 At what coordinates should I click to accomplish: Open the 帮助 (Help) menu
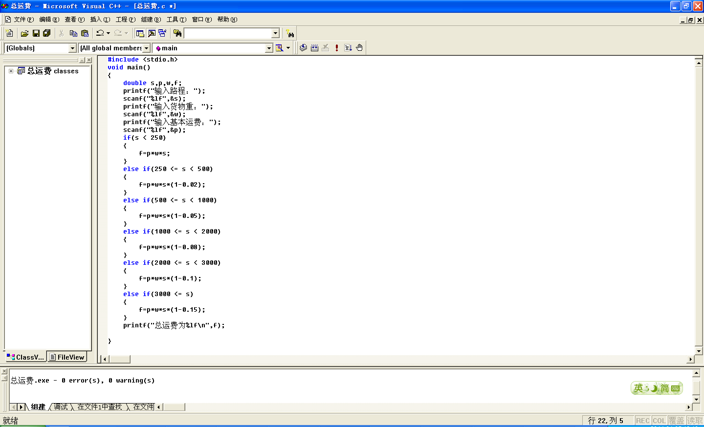click(227, 20)
